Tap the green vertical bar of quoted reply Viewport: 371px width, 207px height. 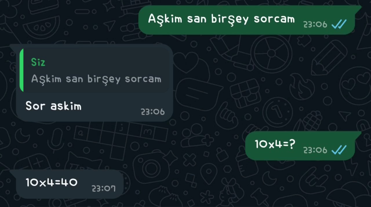click(x=21, y=70)
